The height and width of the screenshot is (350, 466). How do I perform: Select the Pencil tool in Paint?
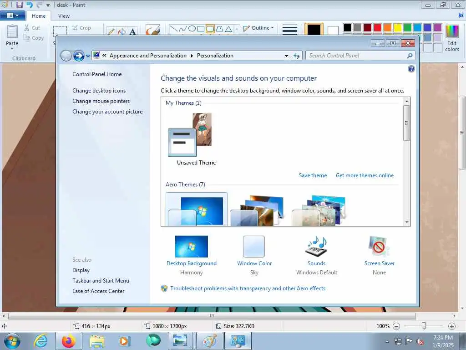pos(111,31)
